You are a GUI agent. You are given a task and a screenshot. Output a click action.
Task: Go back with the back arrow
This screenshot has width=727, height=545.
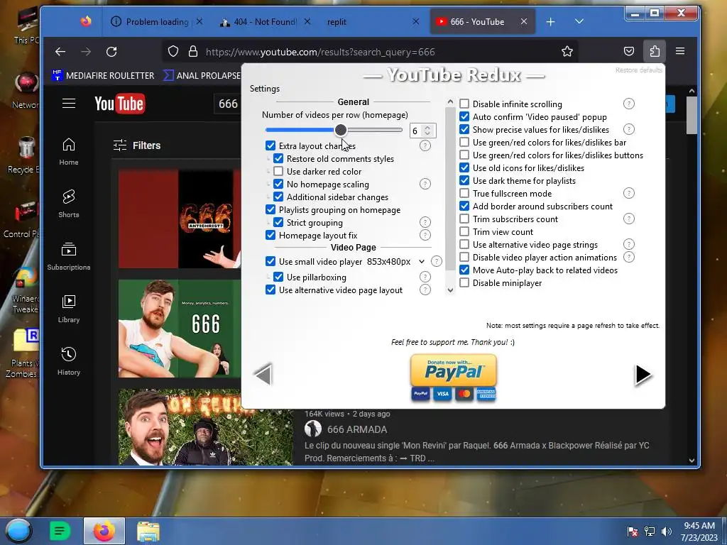[x=60, y=51]
